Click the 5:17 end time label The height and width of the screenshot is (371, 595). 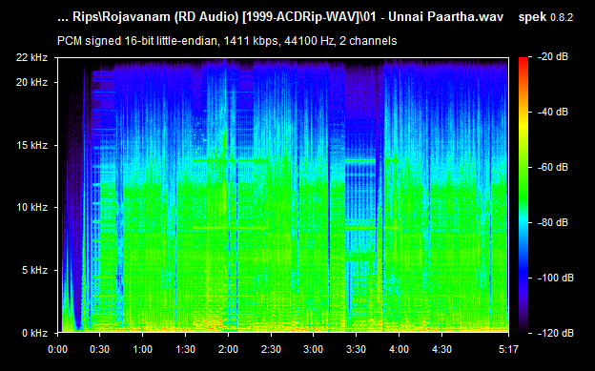[x=508, y=349]
